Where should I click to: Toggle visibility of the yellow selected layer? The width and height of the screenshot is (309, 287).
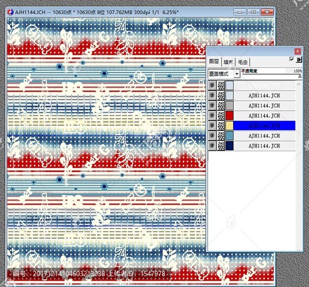pos(212,125)
